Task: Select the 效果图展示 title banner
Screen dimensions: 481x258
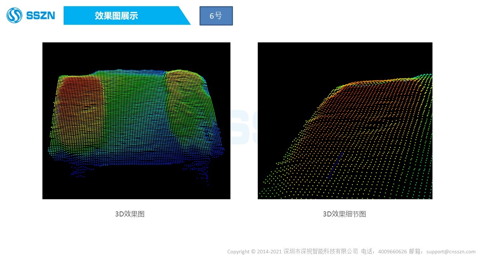Action: [127, 15]
